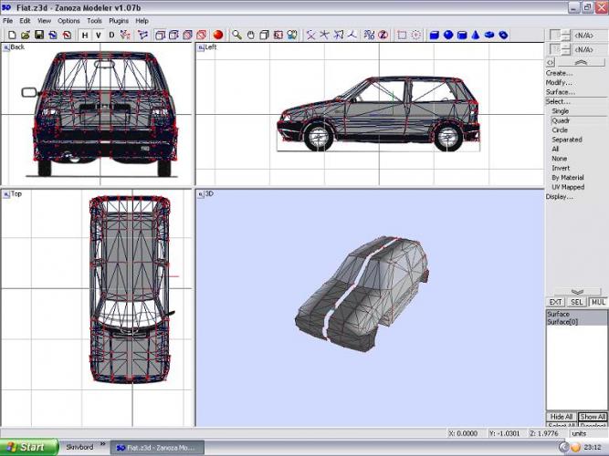Click the Save floppy disk icon
Screen dimensions: 609x456
point(39,35)
